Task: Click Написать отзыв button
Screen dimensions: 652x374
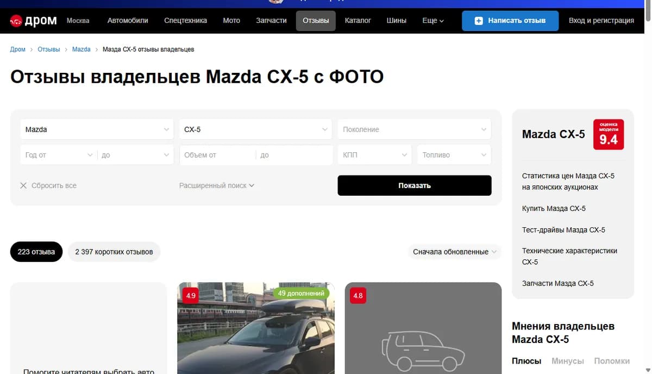Action: (510, 21)
